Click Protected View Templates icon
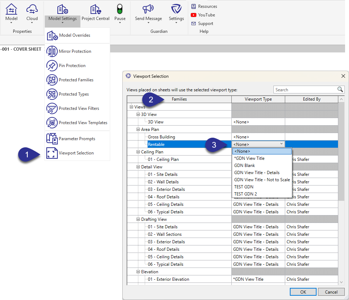349x300 pixels. coord(52,122)
